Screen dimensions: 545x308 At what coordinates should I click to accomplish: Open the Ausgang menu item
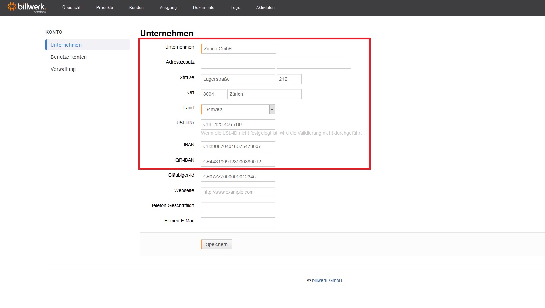(168, 8)
